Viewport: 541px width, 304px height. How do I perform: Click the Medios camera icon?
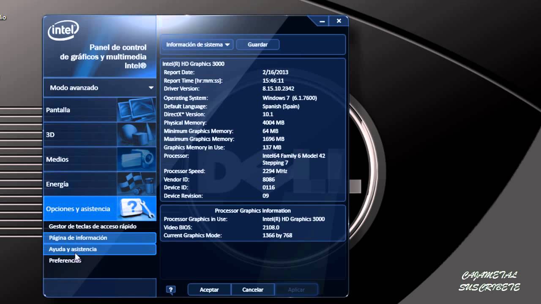click(x=137, y=159)
